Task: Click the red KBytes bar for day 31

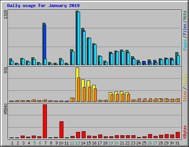Action: (x=178, y=135)
